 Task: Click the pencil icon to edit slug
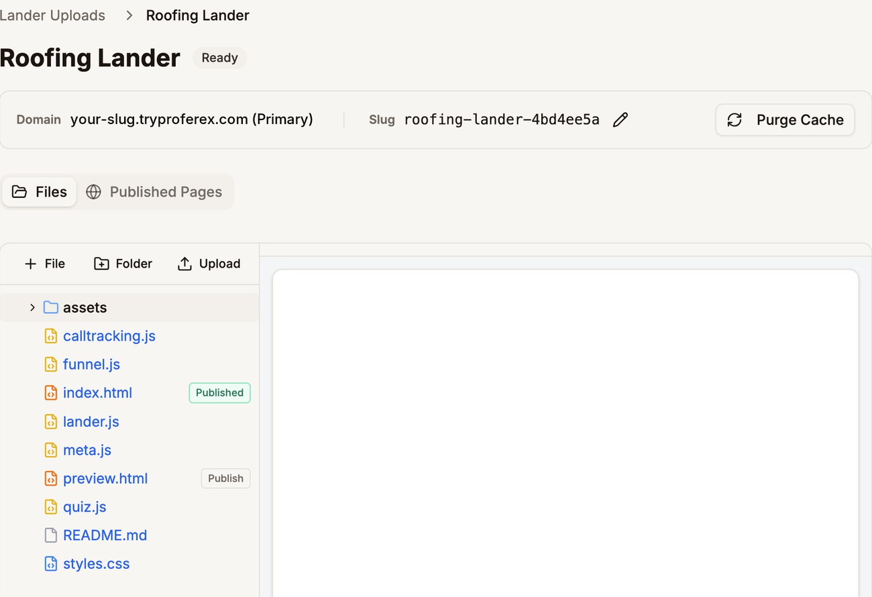620,119
